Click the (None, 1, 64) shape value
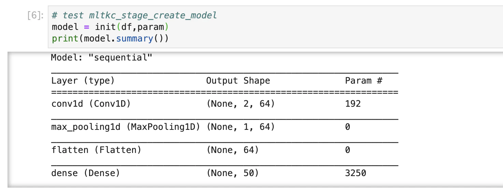Viewport: 503px width, 189px height. coord(241,127)
